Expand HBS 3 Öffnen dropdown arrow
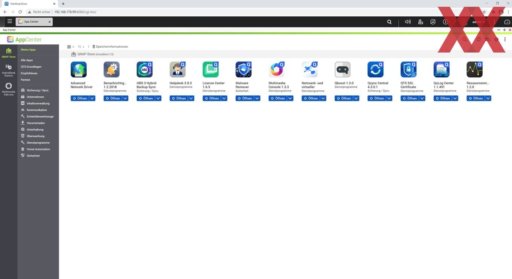This screenshot has height=279, width=512. (158, 98)
